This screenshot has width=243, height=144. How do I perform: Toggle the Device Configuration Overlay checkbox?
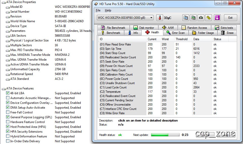tap(8, 103)
